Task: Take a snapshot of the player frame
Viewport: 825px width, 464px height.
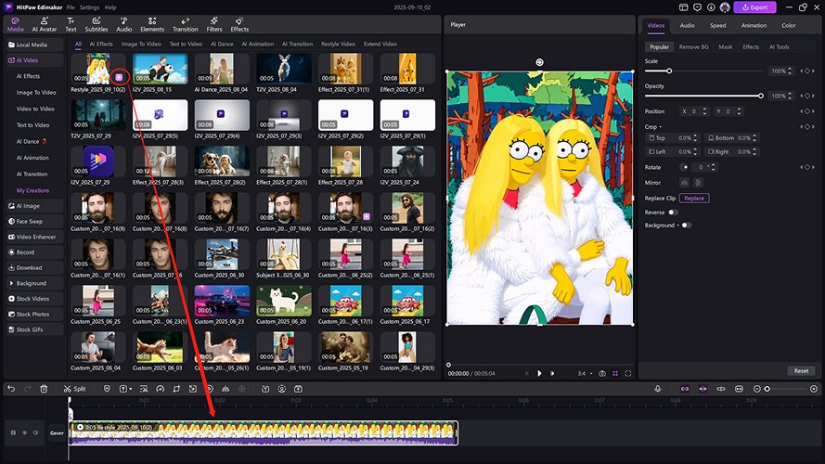Action: coord(602,373)
